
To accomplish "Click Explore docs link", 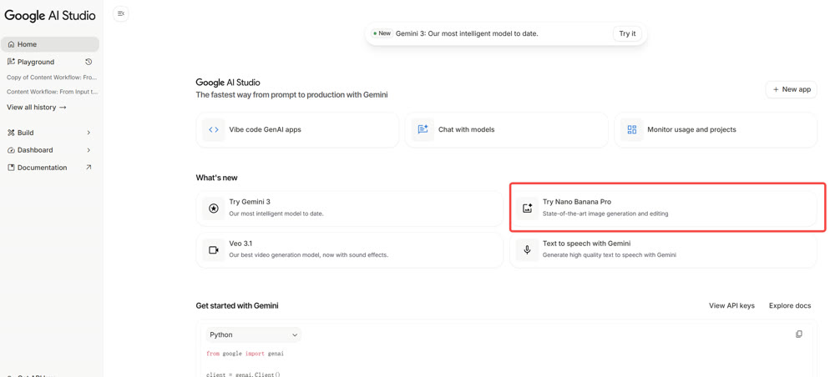I will point(790,306).
